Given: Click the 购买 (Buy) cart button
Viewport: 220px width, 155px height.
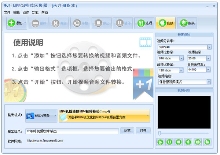Looking at the screenshot, I should pyautogui.click(x=187, y=23).
